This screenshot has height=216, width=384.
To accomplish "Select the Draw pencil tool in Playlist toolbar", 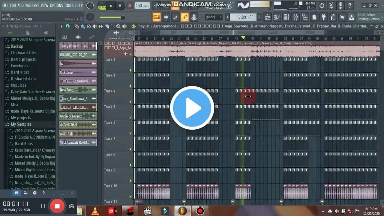I will coord(77,26).
